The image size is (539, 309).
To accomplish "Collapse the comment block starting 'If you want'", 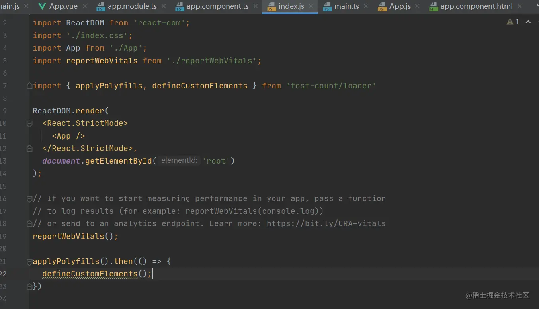I will point(29,199).
